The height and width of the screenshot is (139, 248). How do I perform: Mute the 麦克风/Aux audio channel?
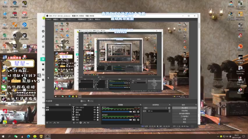135,112
